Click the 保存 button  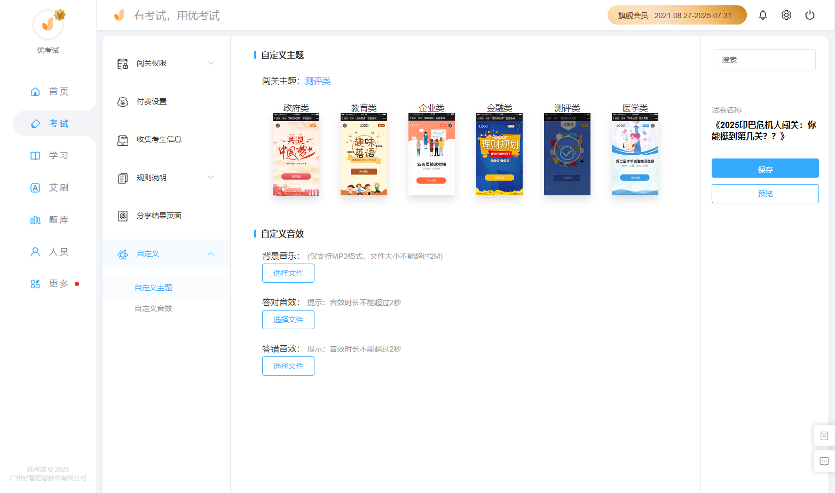(765, 168)
